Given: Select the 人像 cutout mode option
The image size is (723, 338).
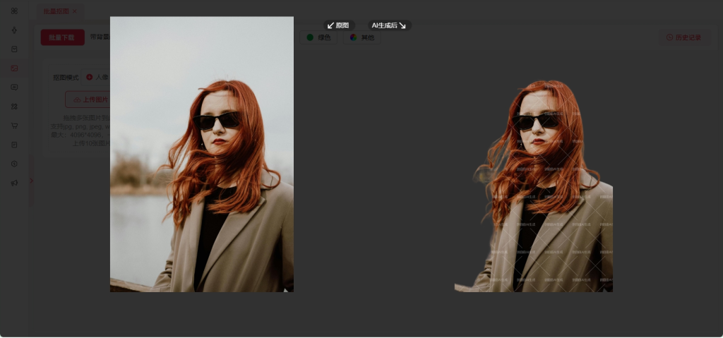Looking at the screenshot, I should [x=97, y=77].
